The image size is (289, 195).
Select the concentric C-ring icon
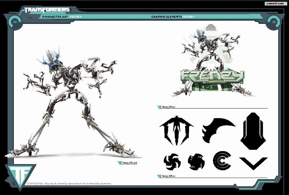[222, 160]
